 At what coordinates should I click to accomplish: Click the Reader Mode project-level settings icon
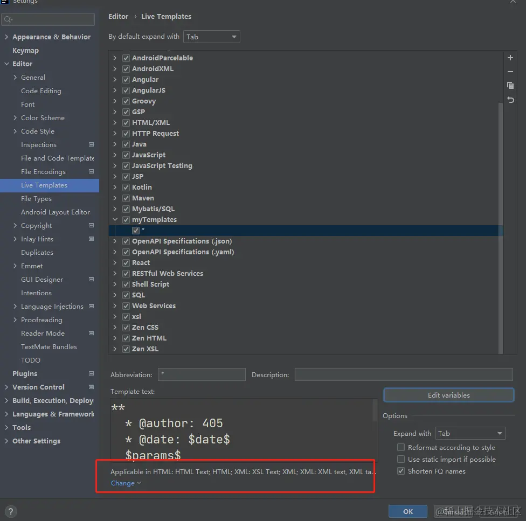pos(91,333)
